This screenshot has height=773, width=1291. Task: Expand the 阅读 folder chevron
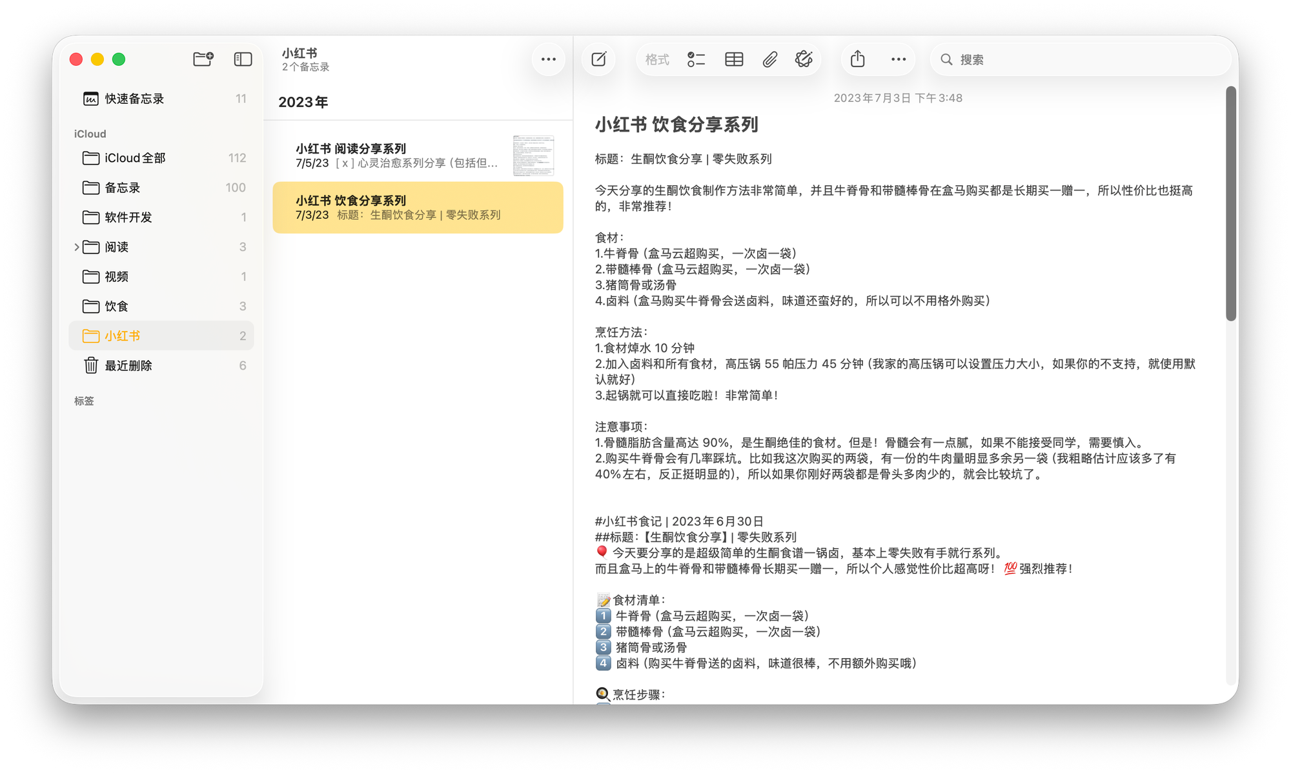(x=77, y=247)
